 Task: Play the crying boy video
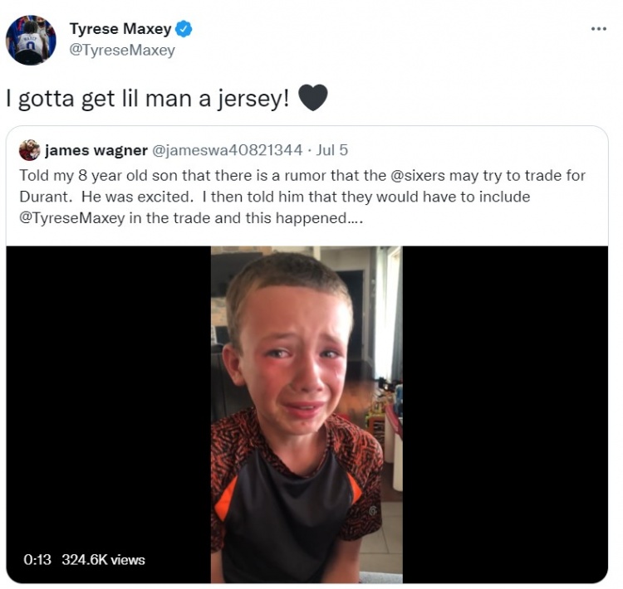click(307, 414)
